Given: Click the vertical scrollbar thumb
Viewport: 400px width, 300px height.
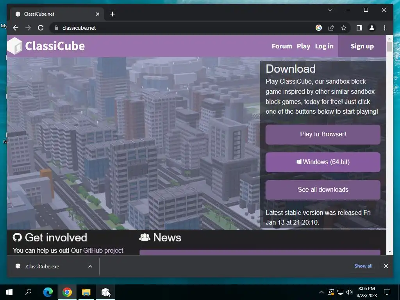Looking at the screenshot, I should click(x=389, y=47).
